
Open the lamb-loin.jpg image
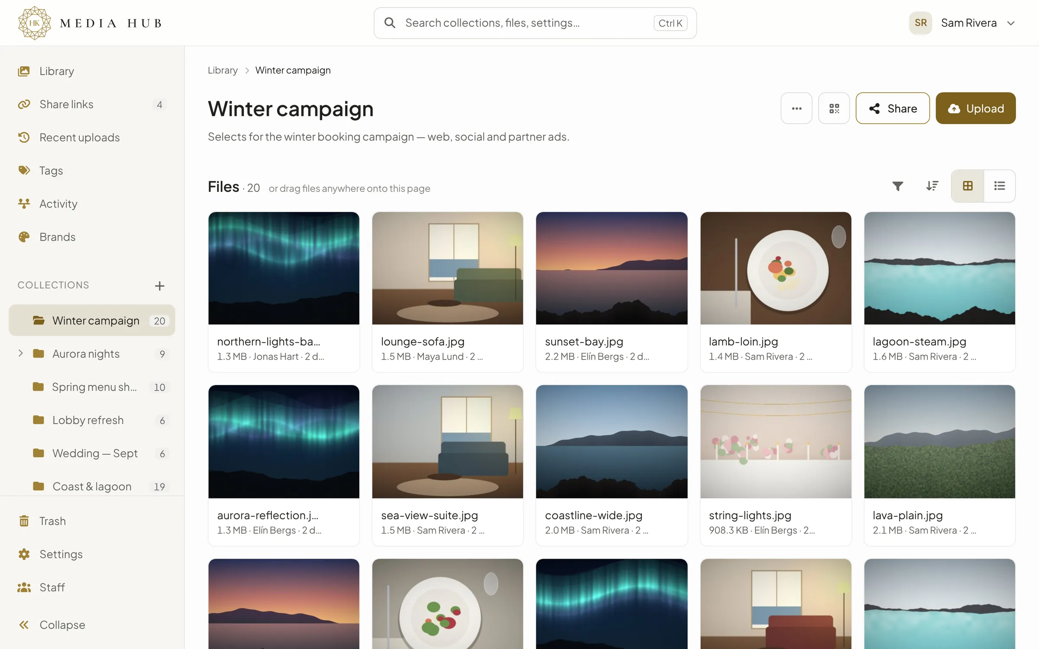[x=776, y=268]
